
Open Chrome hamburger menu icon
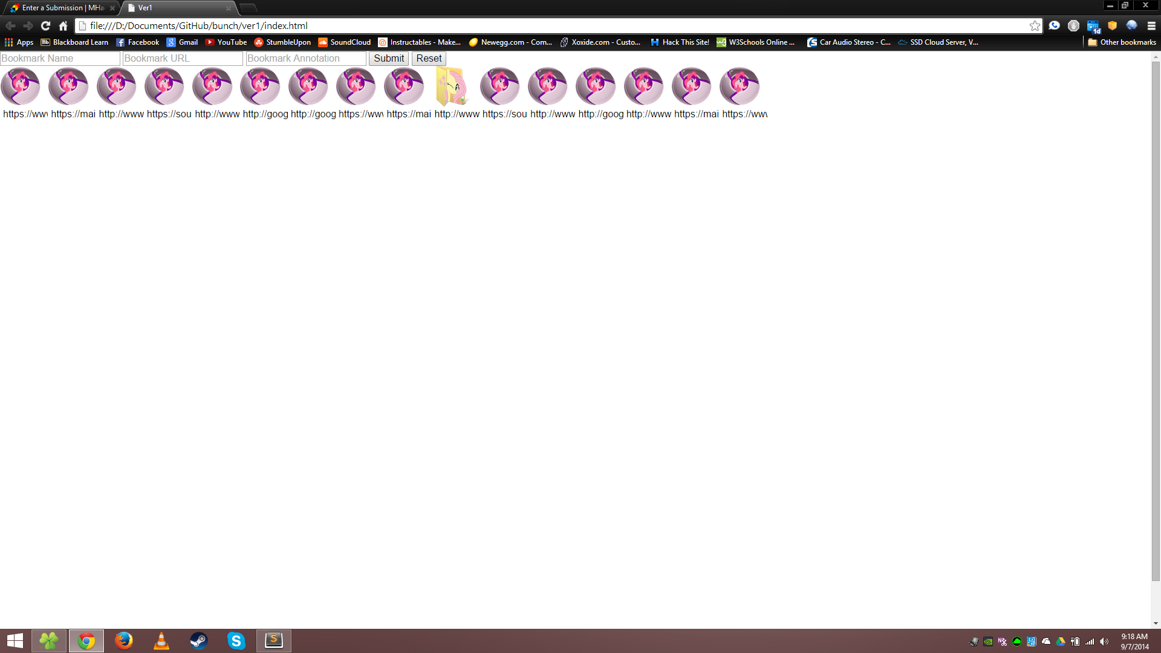pyautogui.click(x=1151, y=26)
